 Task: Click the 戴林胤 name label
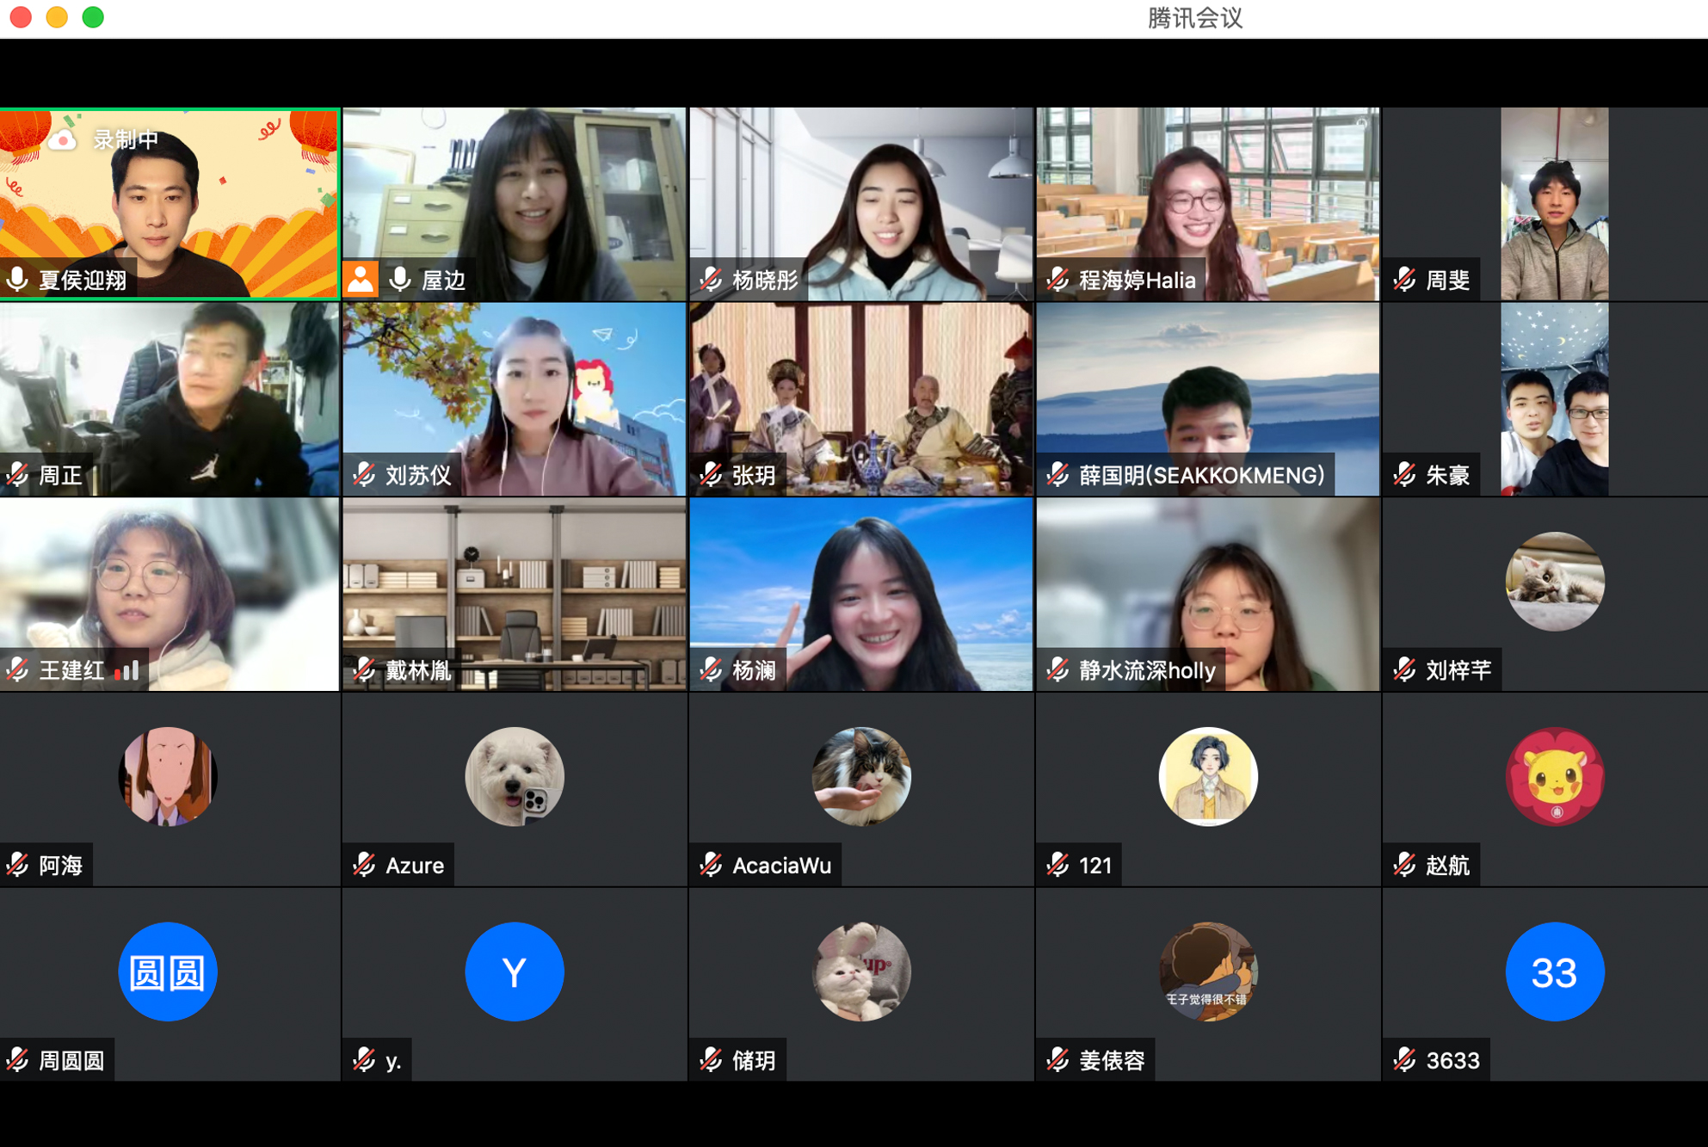pos(418,670)
